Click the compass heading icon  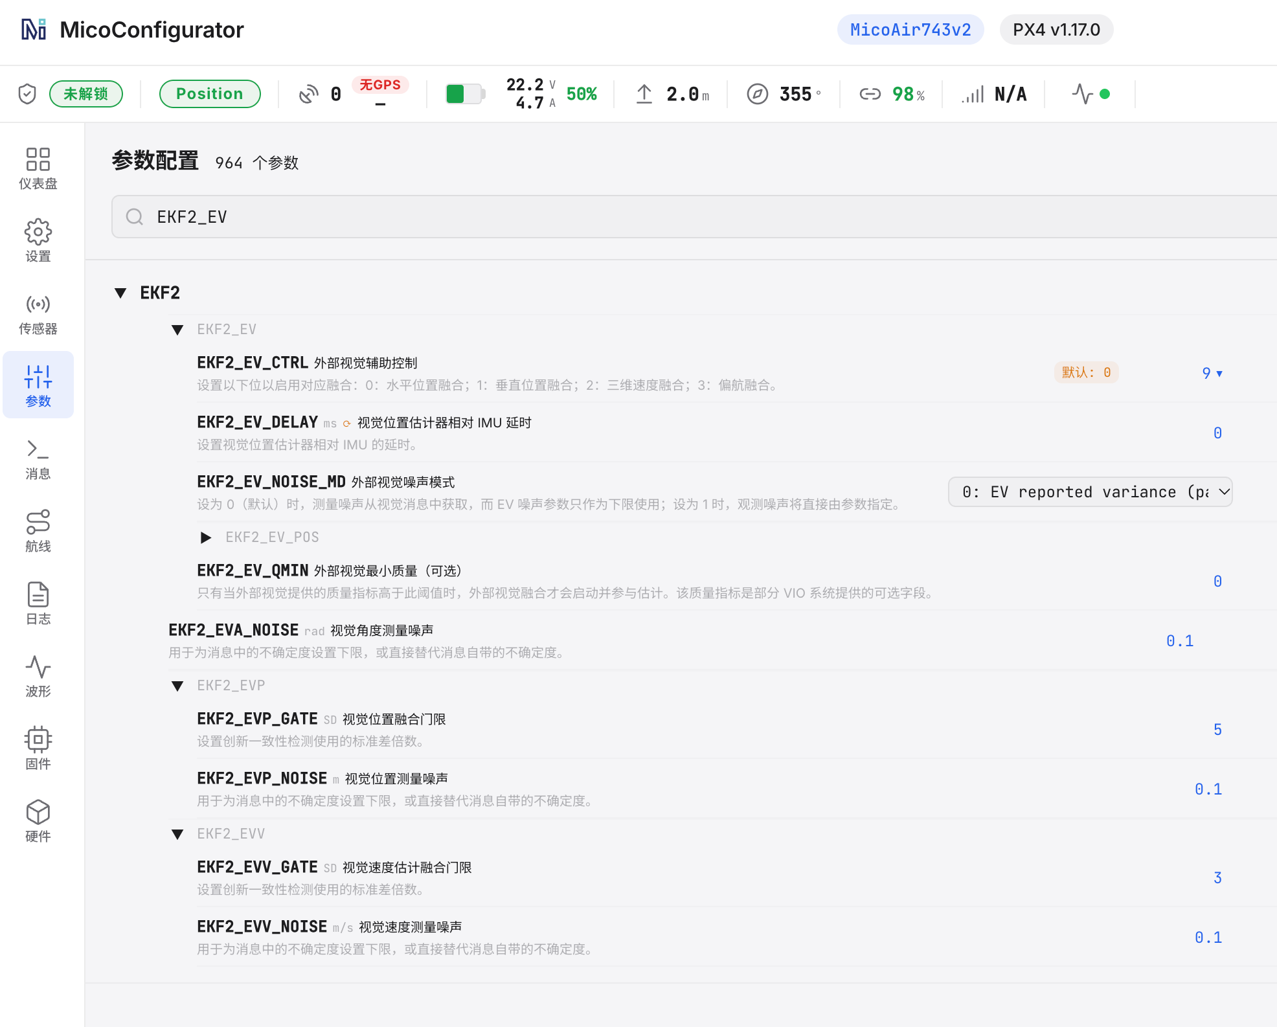pos(758,94)
